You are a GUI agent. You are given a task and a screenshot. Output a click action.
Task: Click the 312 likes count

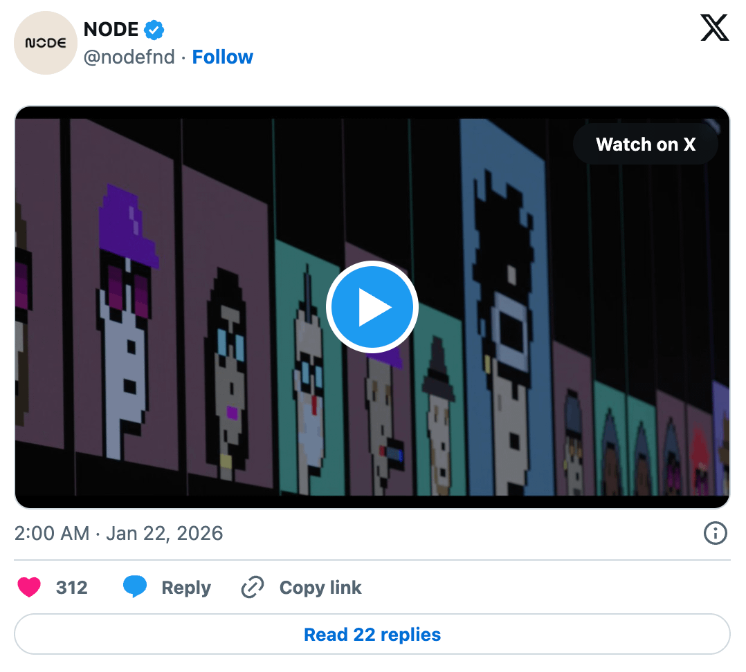pyautogui.click(x=72, y=588)
